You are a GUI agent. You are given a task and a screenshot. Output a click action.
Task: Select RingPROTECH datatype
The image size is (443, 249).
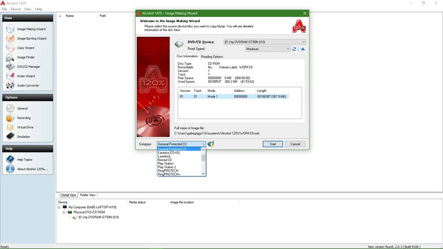click(179, 170)
